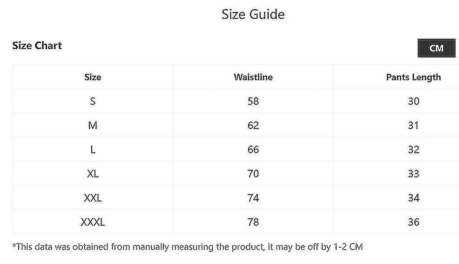Click the waistline value 78

tap(253, 222)
